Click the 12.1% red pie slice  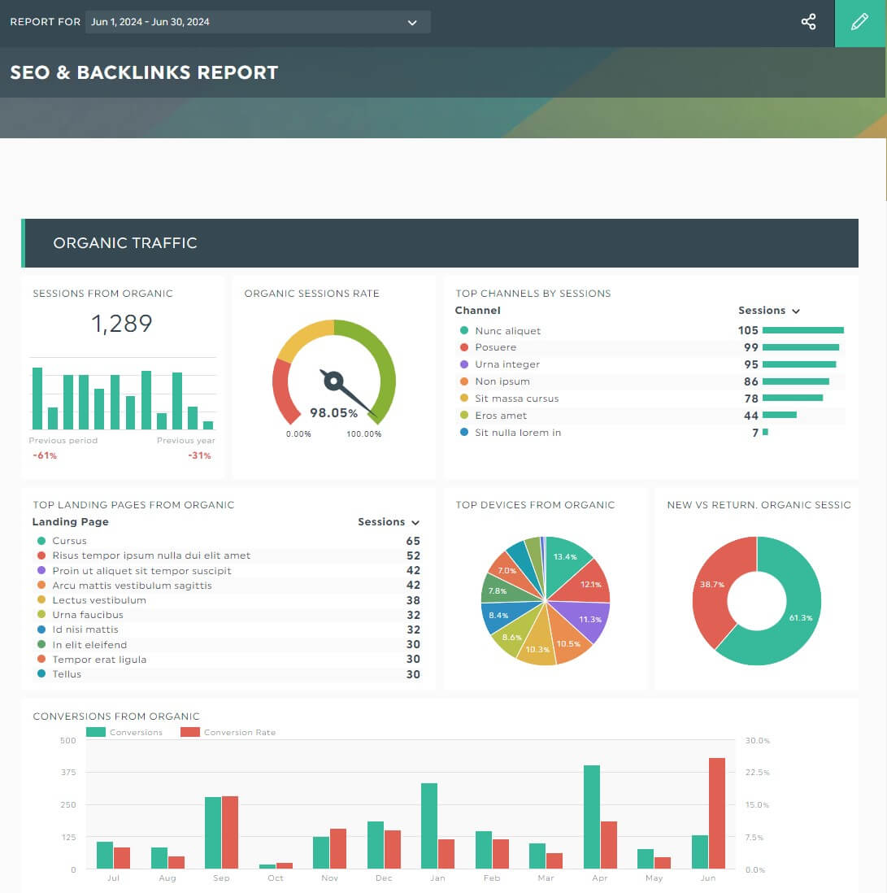(588, 585)
